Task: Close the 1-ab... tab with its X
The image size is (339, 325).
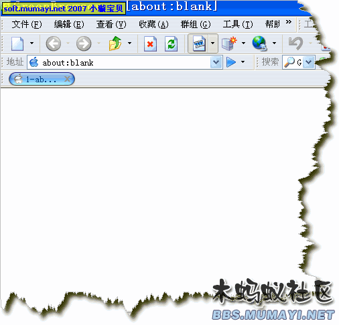Action: (67, 79)
